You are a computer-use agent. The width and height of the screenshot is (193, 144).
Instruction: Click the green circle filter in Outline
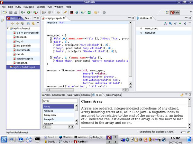[x=180, y=23]
